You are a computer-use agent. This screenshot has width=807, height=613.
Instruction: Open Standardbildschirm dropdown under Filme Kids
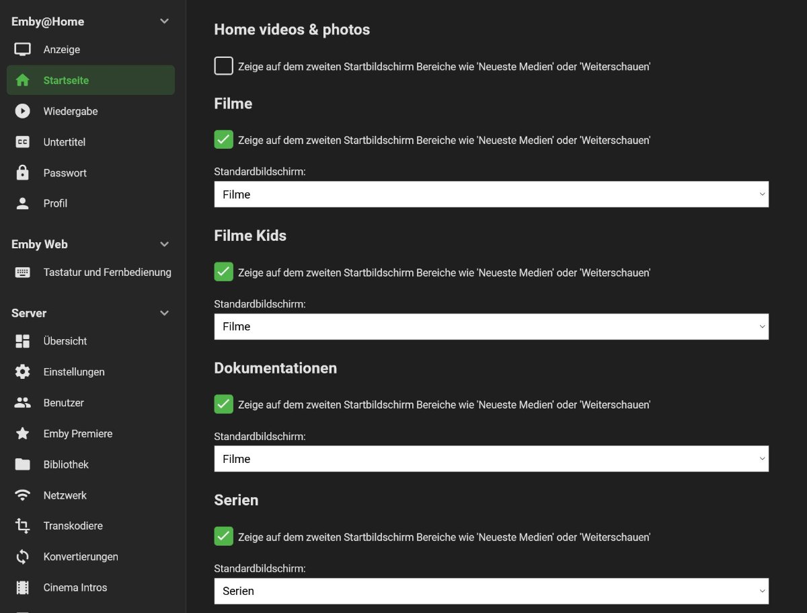pyautogui.click(x=491, y=326)
